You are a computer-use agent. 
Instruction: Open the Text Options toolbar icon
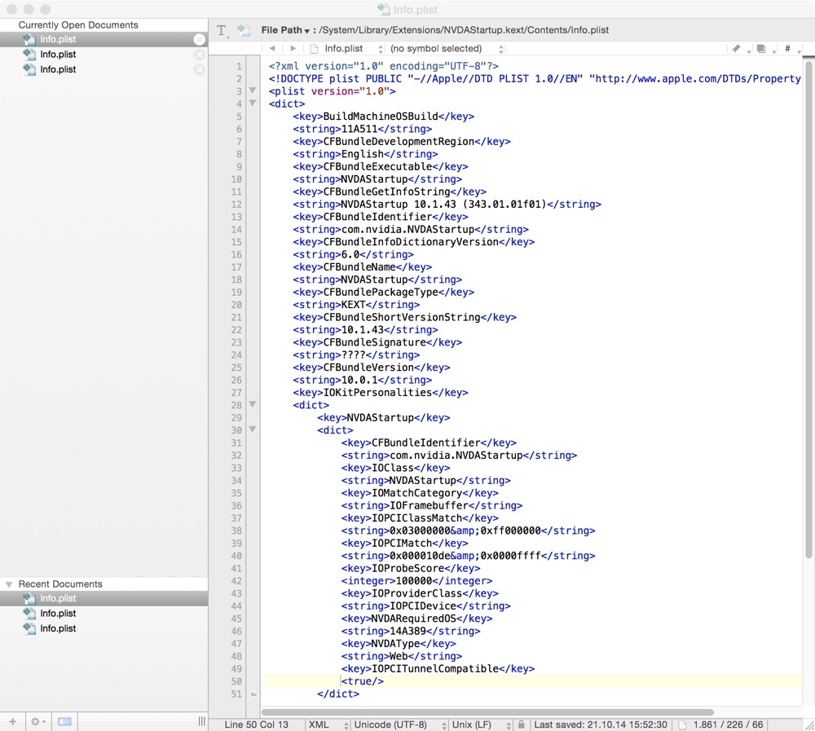(222, 31)
